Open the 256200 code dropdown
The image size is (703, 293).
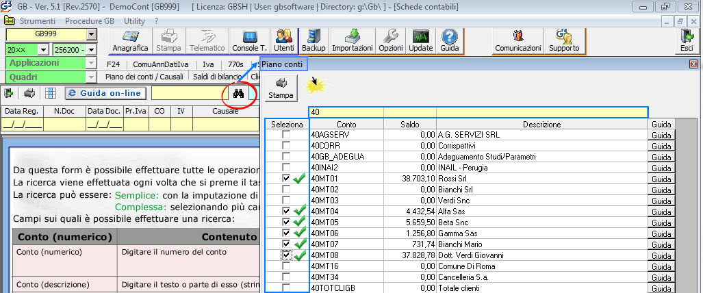click(92, 50)
